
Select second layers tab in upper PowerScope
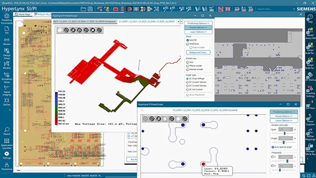(x=147, y=21)
